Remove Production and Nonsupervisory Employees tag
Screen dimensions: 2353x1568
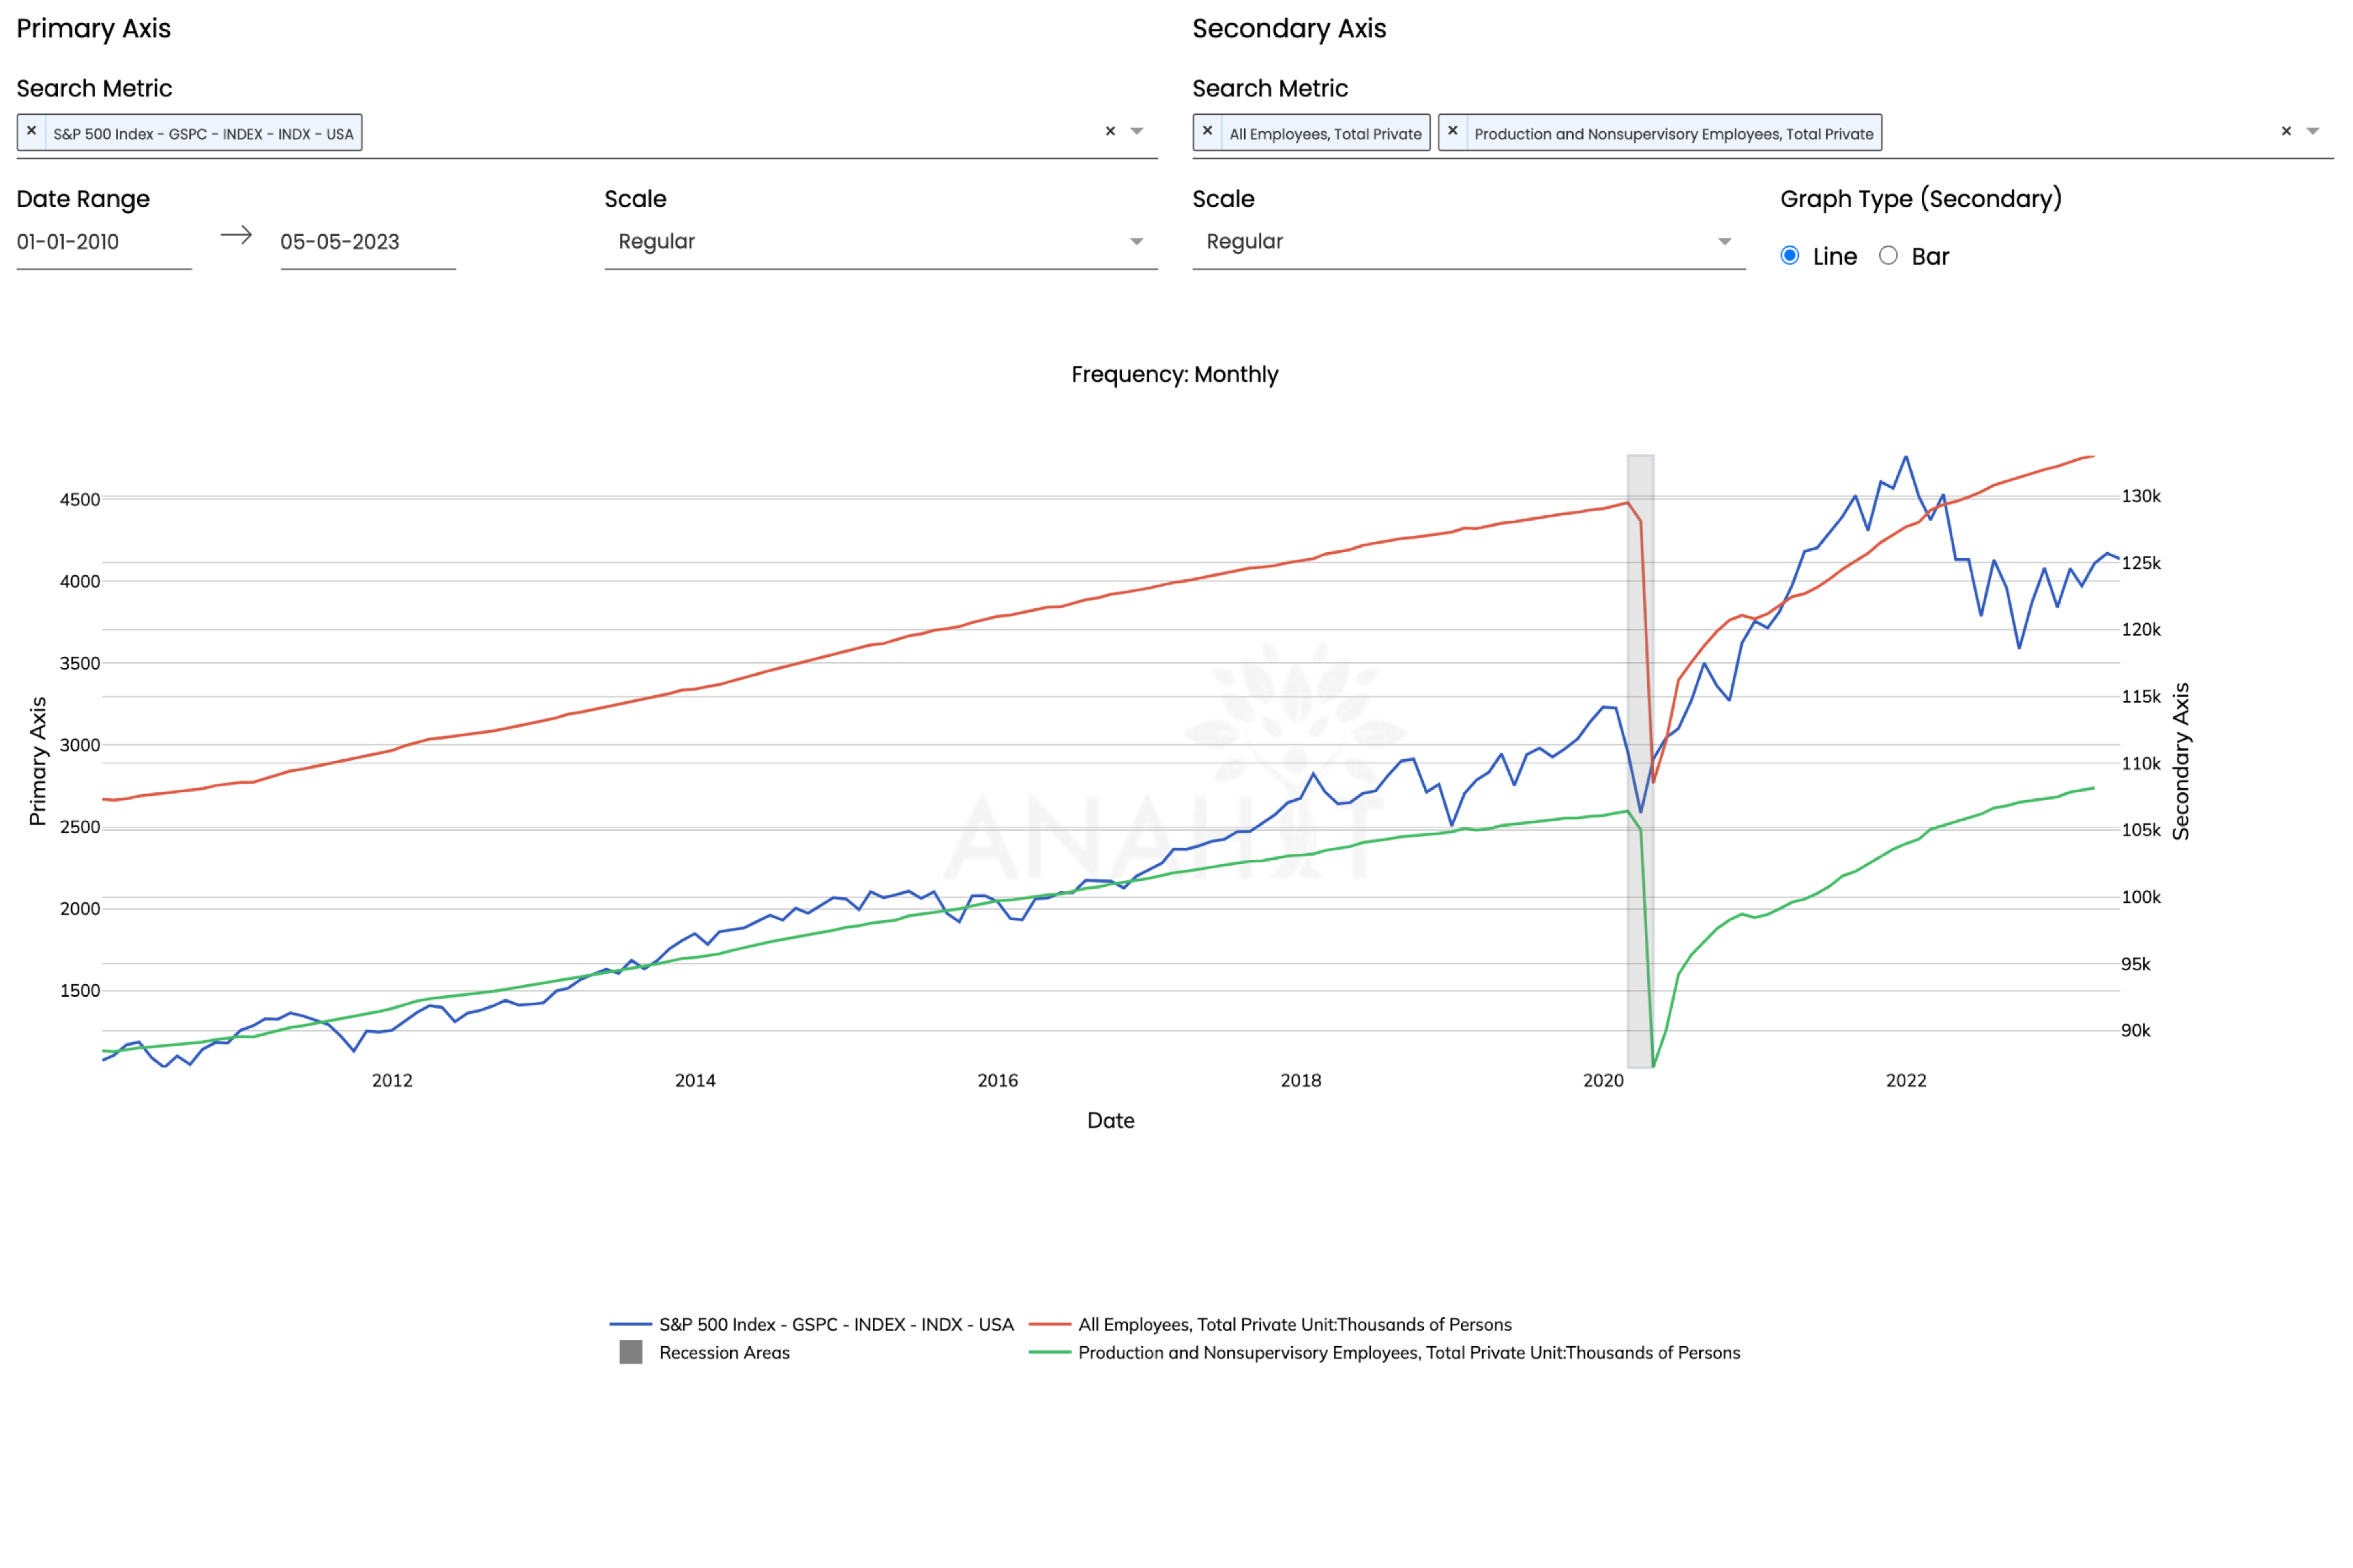point(1453,131)
